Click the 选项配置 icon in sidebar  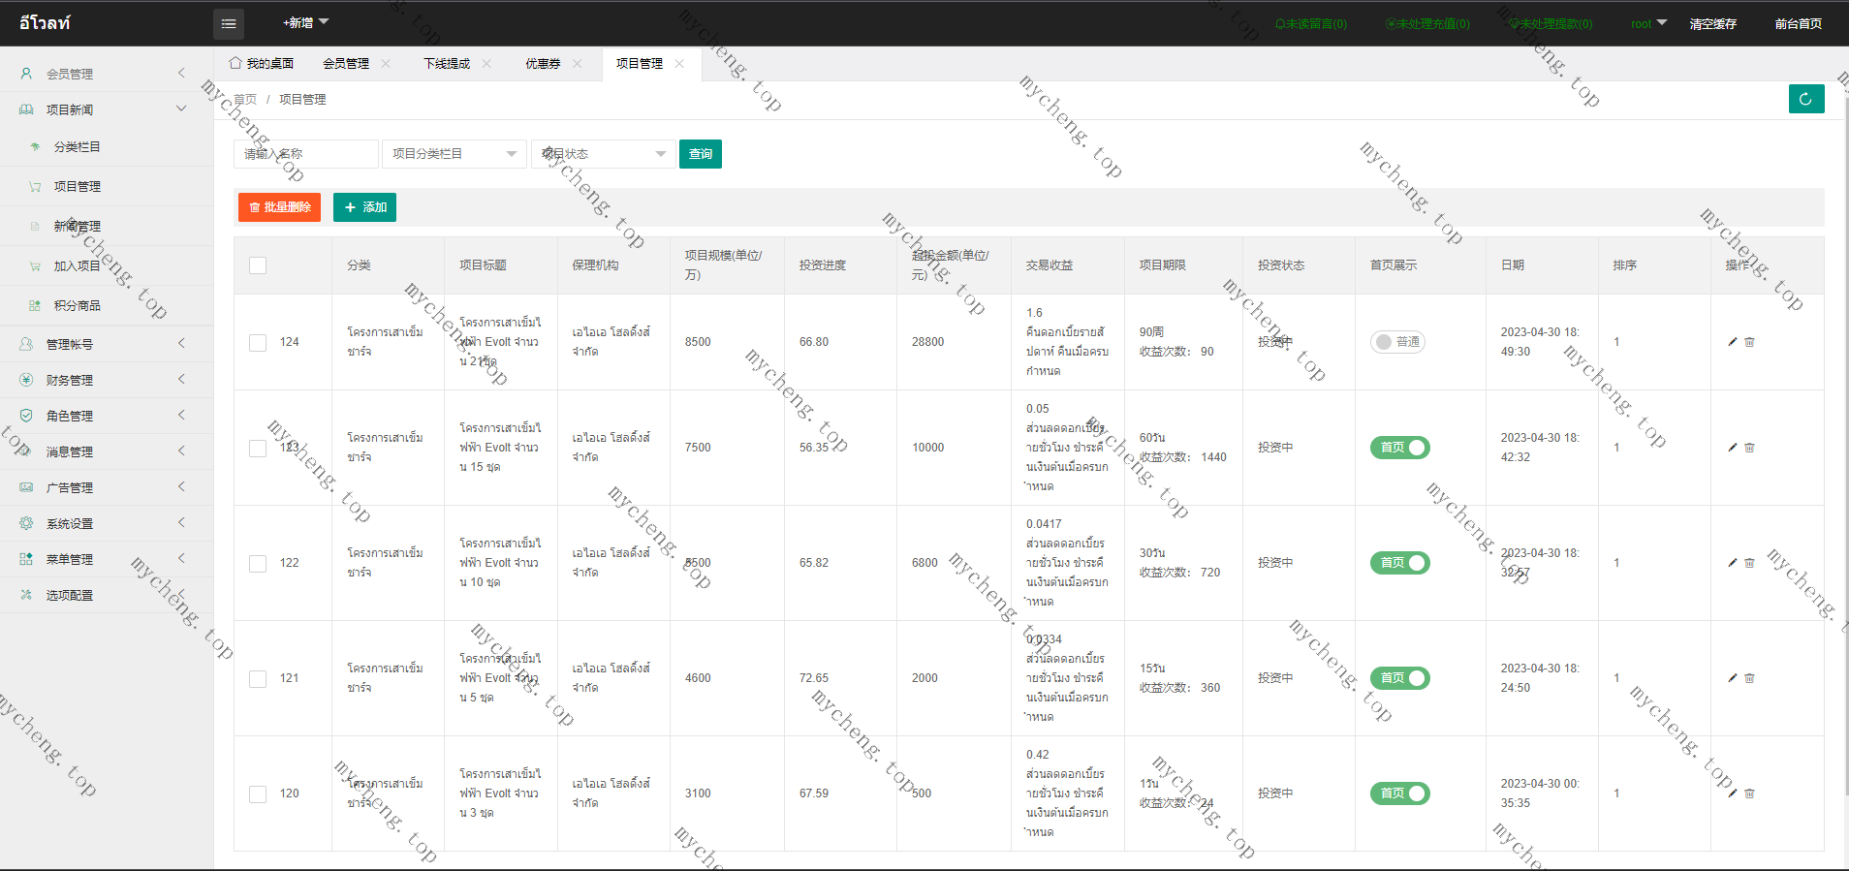[26, 595]
